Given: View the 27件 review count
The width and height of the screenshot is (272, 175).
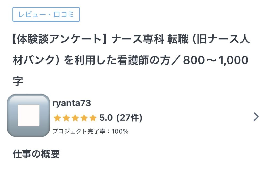Looking at the screenshot, I should (129, 118).
